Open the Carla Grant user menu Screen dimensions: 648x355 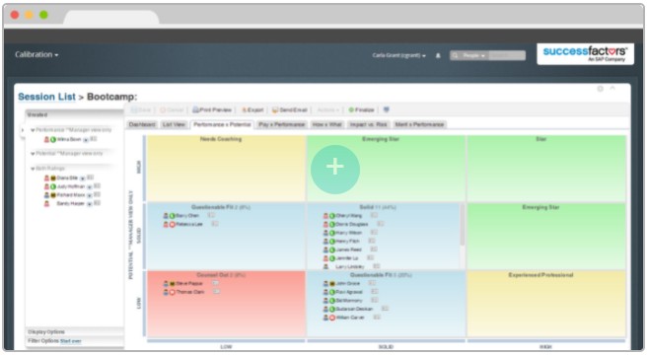pyautogui.click(x=398, y=55)
